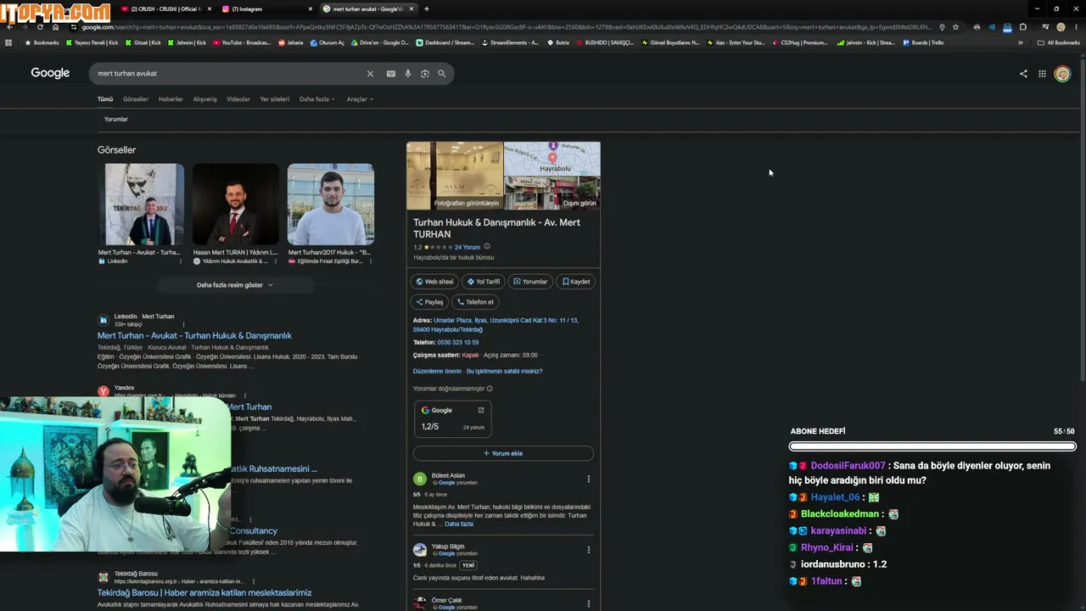Go back using the browser back arrow
This screenshot has width=1086, height=611.
pyautogui.click(x=9, y=27)
